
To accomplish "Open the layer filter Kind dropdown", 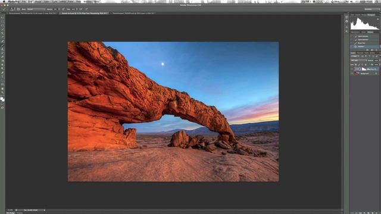I will tap(354, 56).
